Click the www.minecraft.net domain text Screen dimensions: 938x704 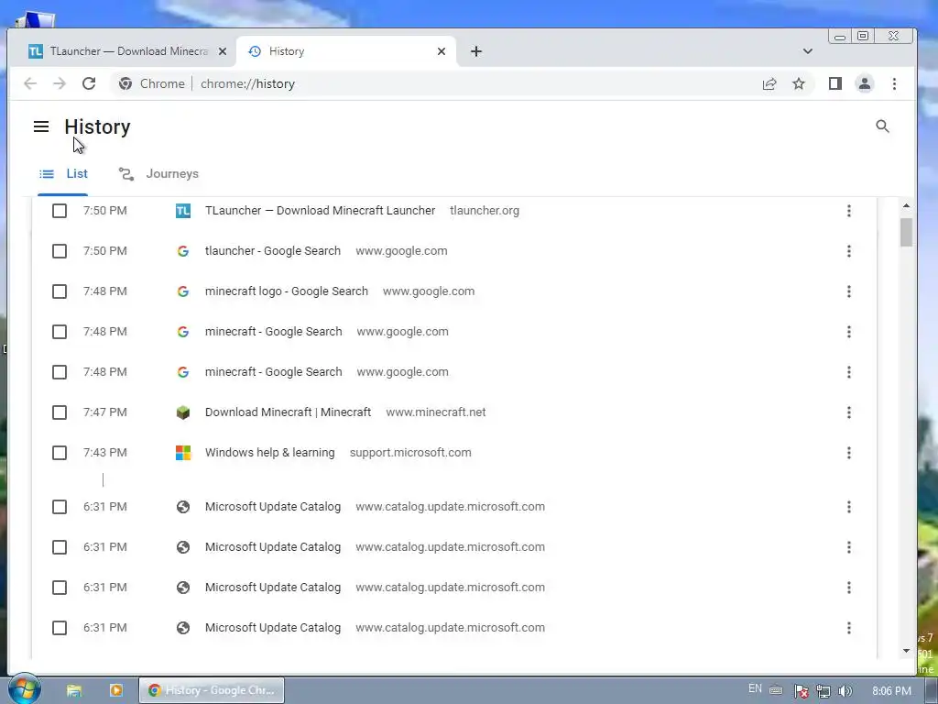pyautogui.click(x=435, y=412)
